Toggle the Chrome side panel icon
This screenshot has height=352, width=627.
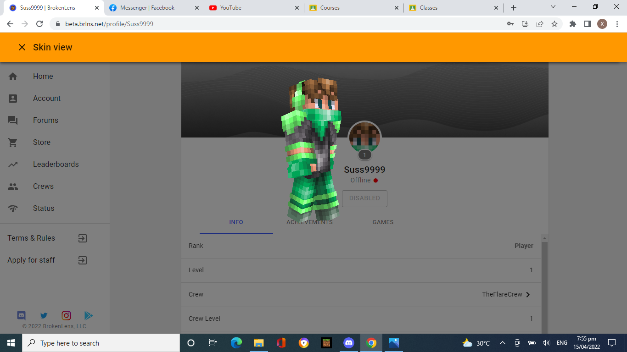pyautogui.click(x=587, y=24)
